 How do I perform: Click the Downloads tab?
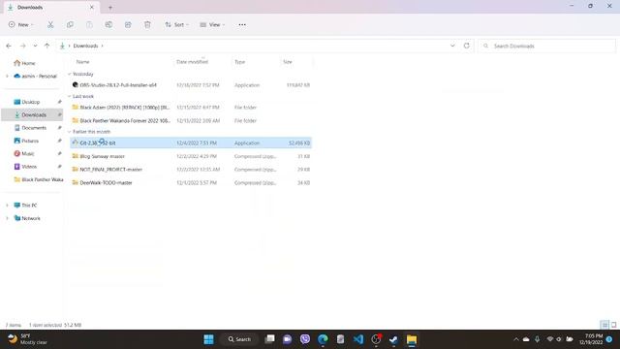tap(51, 7)
